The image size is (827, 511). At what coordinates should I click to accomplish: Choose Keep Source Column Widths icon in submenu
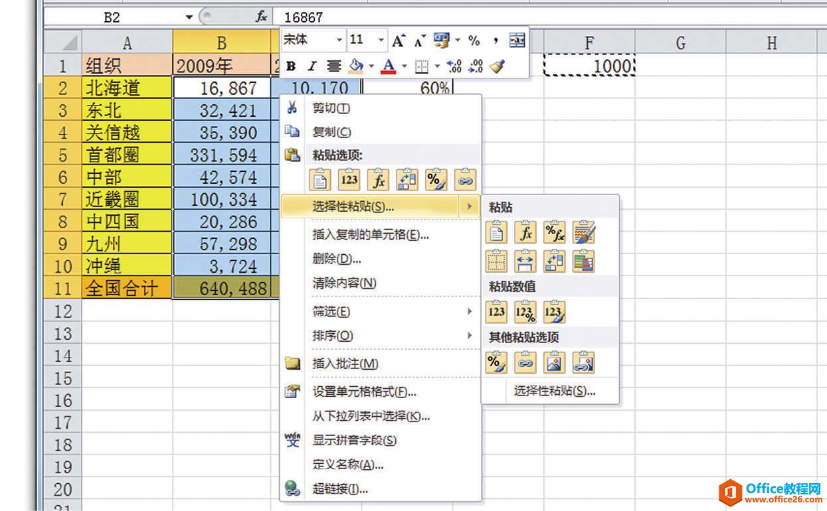(x=525, y=261)
